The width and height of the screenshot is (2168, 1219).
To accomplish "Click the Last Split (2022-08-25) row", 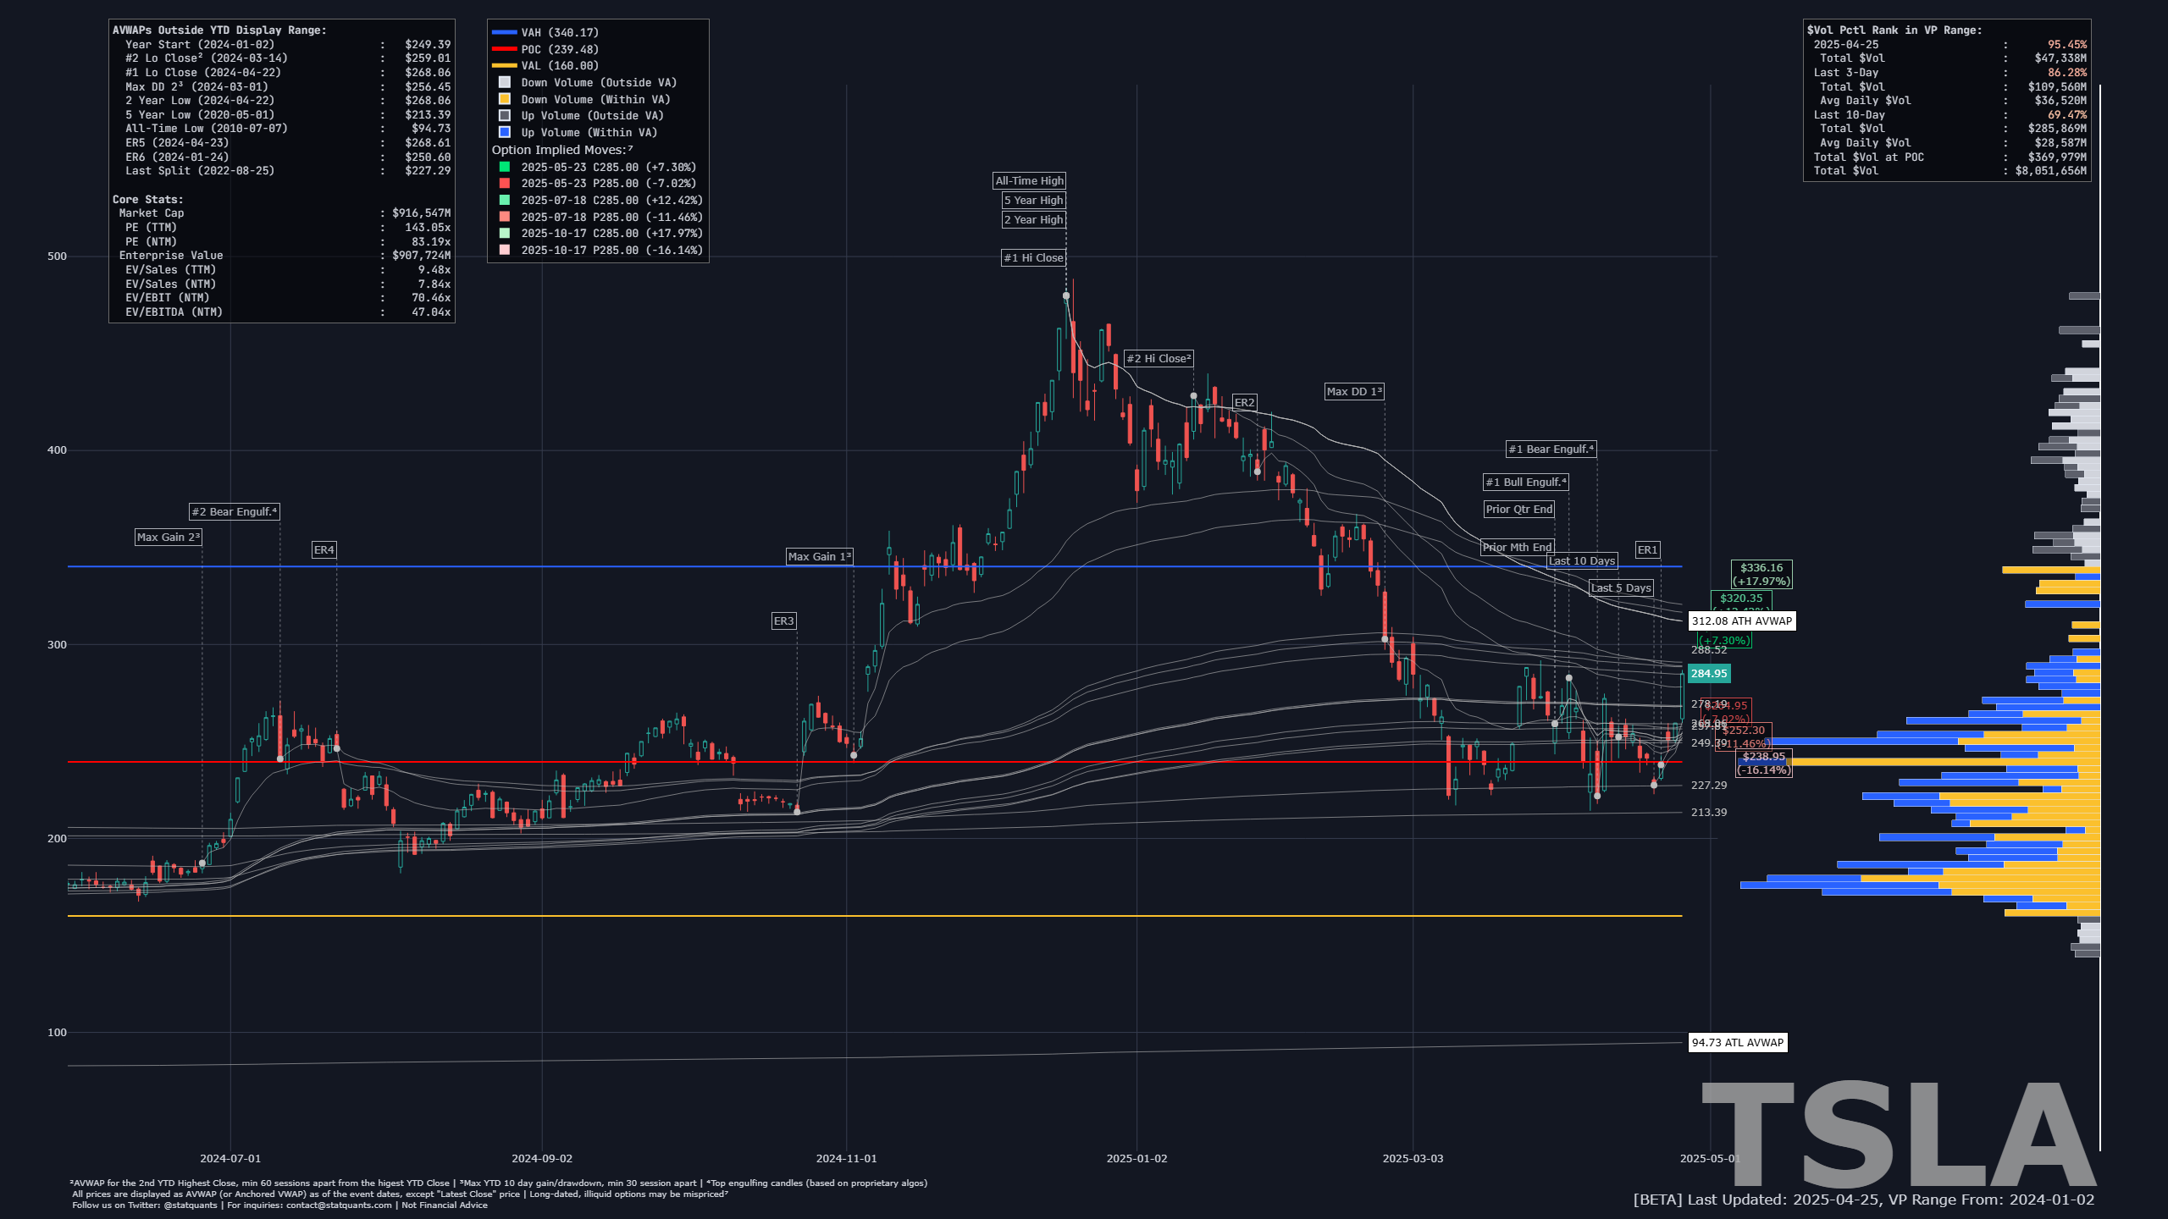I will [x=287, y=170].
